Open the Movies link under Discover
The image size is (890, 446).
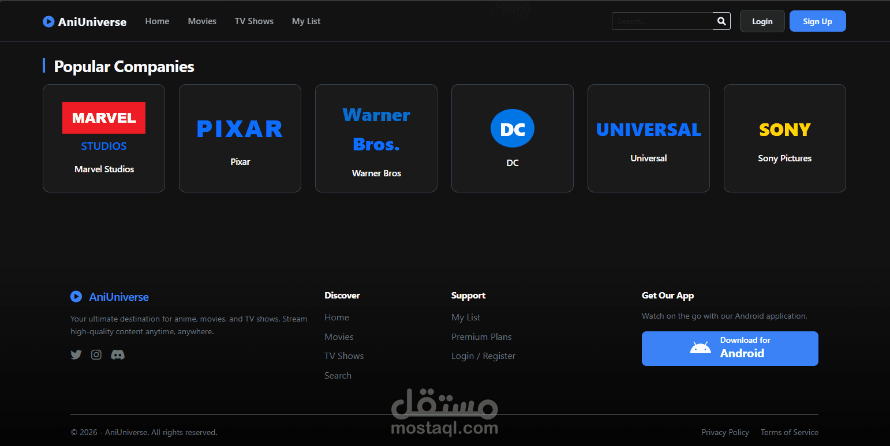339,337
